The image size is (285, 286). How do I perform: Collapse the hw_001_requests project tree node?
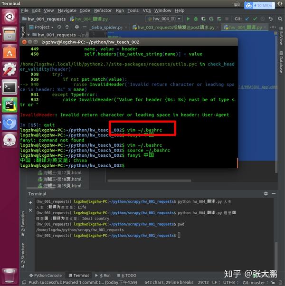coord(28,35)
